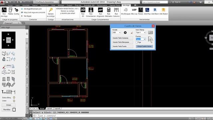Image resolution: width=213 pixels, height=120 pixels.
Task: Click Inserta Tabla Mamparas button
Action: 123,42
